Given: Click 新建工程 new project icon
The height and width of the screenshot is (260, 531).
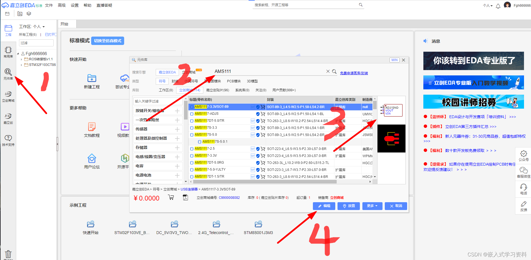Looking at the screenshot, I should (x=92, y=78).
